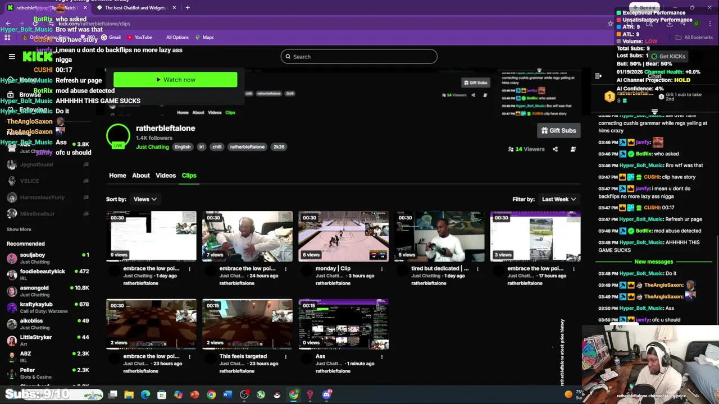Open the 7 views clip thumbnail

click(247, 236)
